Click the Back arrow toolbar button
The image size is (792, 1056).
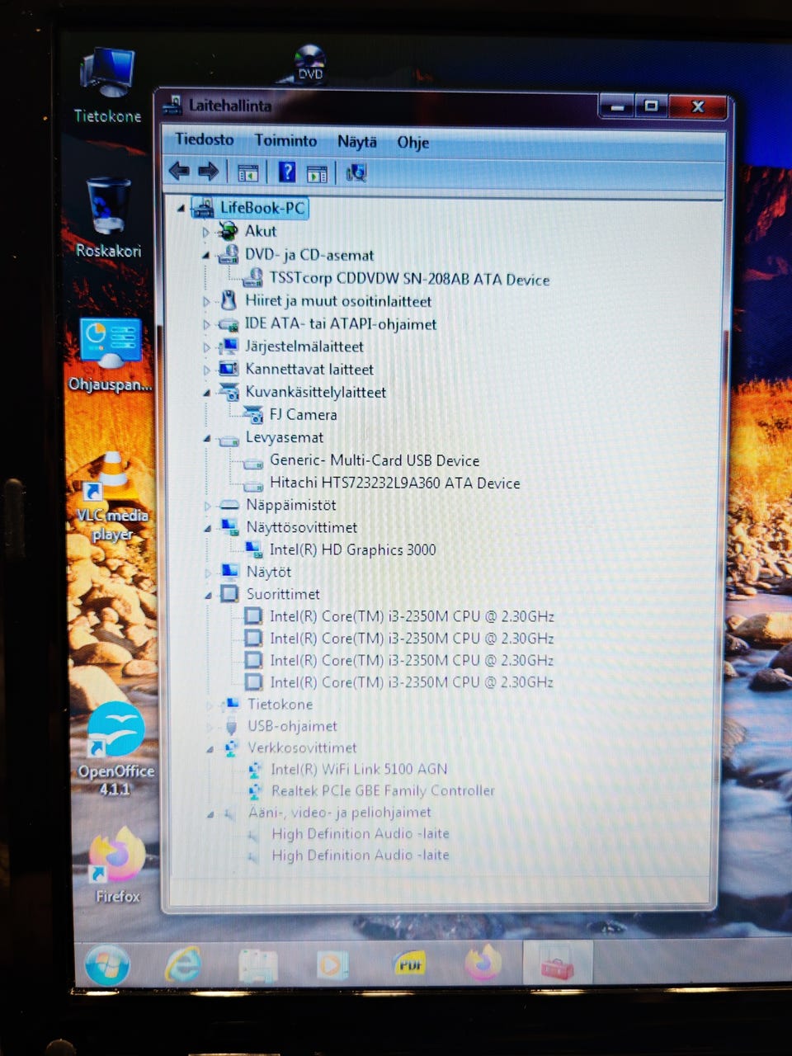pos(179,172)
